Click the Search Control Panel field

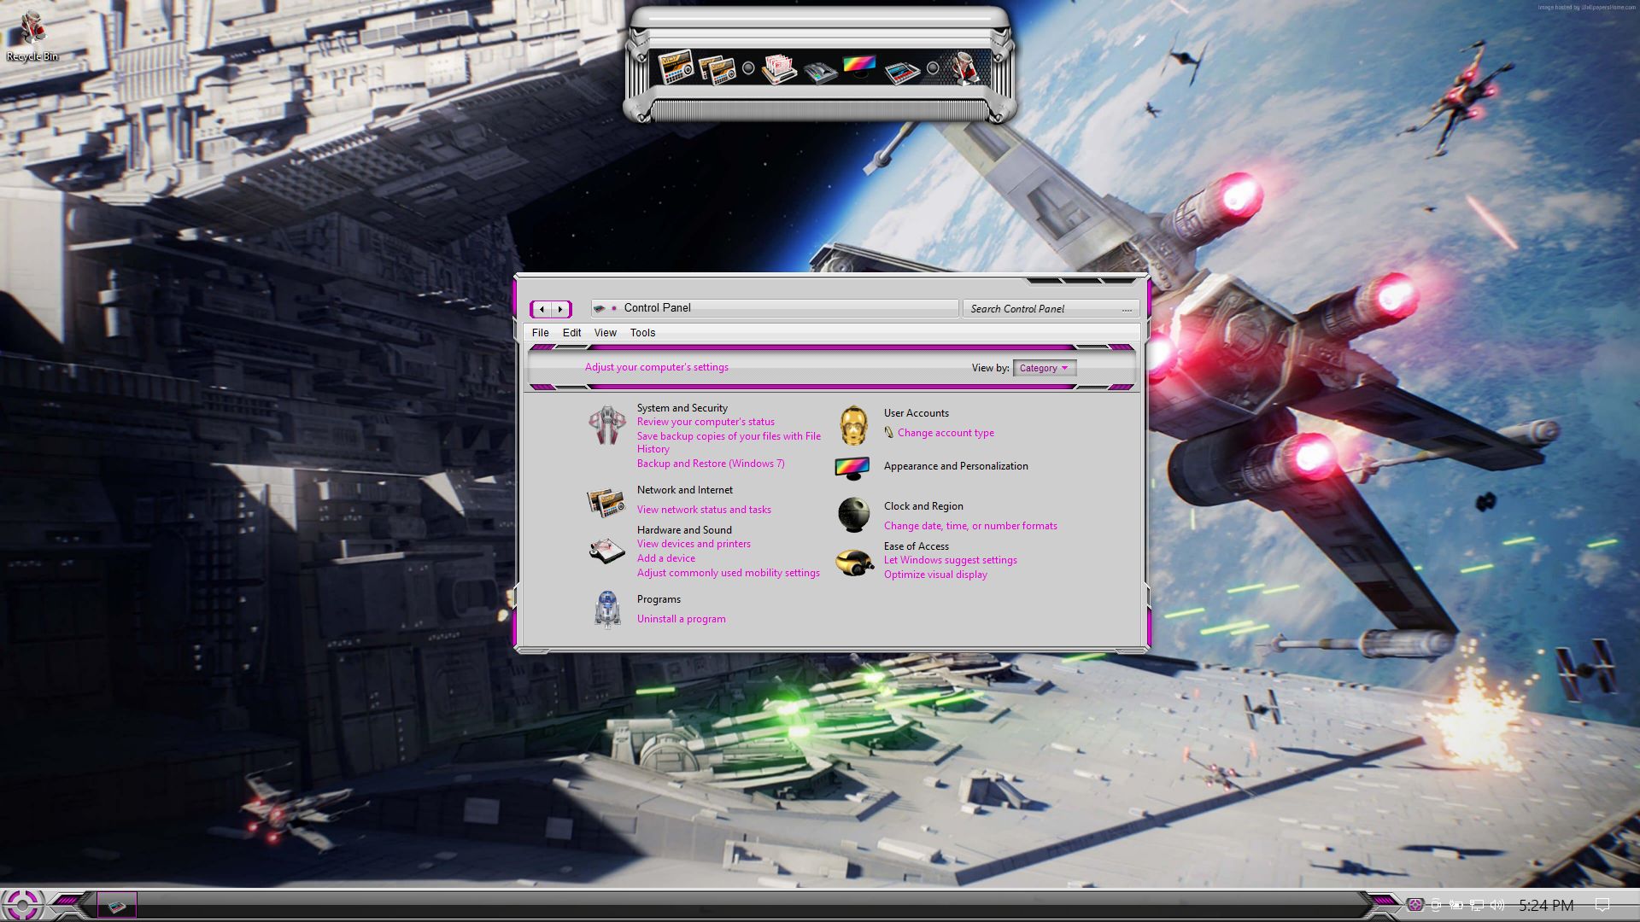coord(1044,309)
